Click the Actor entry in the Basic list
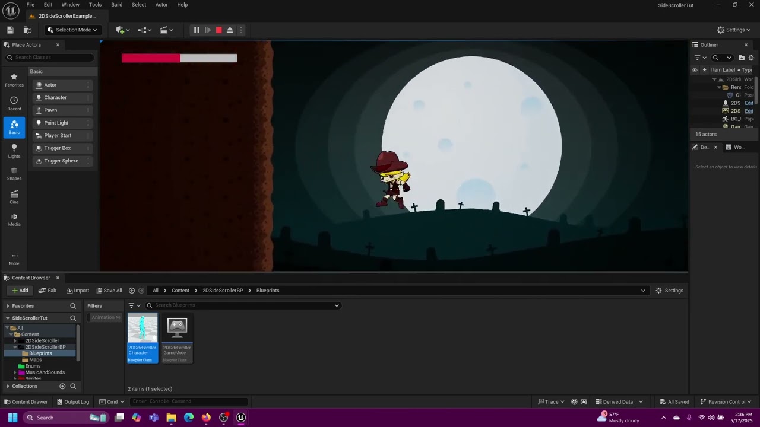This screenshot has height=427, width=760. pyautogui.click(x=62, y=85)
